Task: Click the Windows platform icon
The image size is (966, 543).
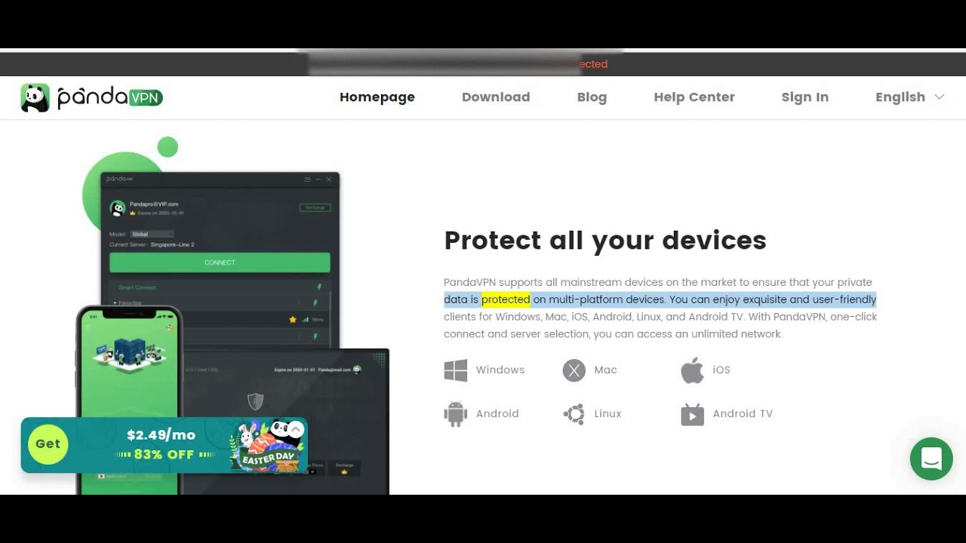Action: click(456, 370)
